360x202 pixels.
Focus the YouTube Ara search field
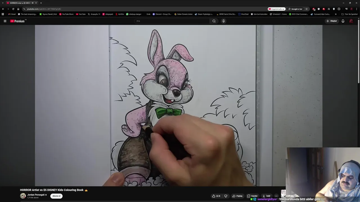(172, 21)
